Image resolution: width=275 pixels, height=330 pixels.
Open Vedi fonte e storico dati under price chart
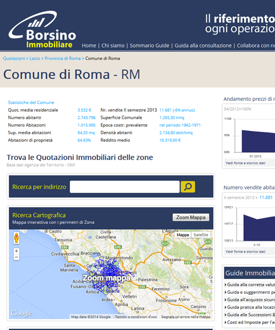coord(245,163)
